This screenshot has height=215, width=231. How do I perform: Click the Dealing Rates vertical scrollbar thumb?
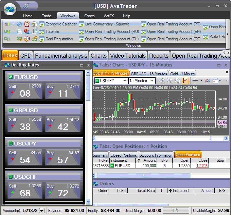pyautogui.click(x=88, y=88)
